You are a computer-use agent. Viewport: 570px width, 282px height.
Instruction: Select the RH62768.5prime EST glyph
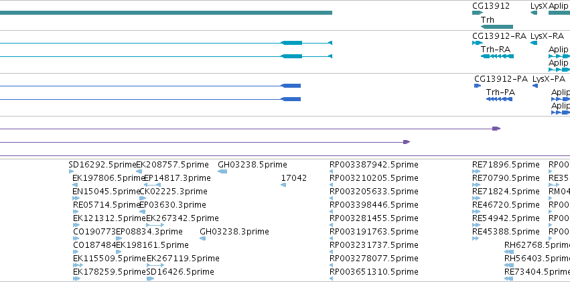pyautogui.click(x=509, y=252)
